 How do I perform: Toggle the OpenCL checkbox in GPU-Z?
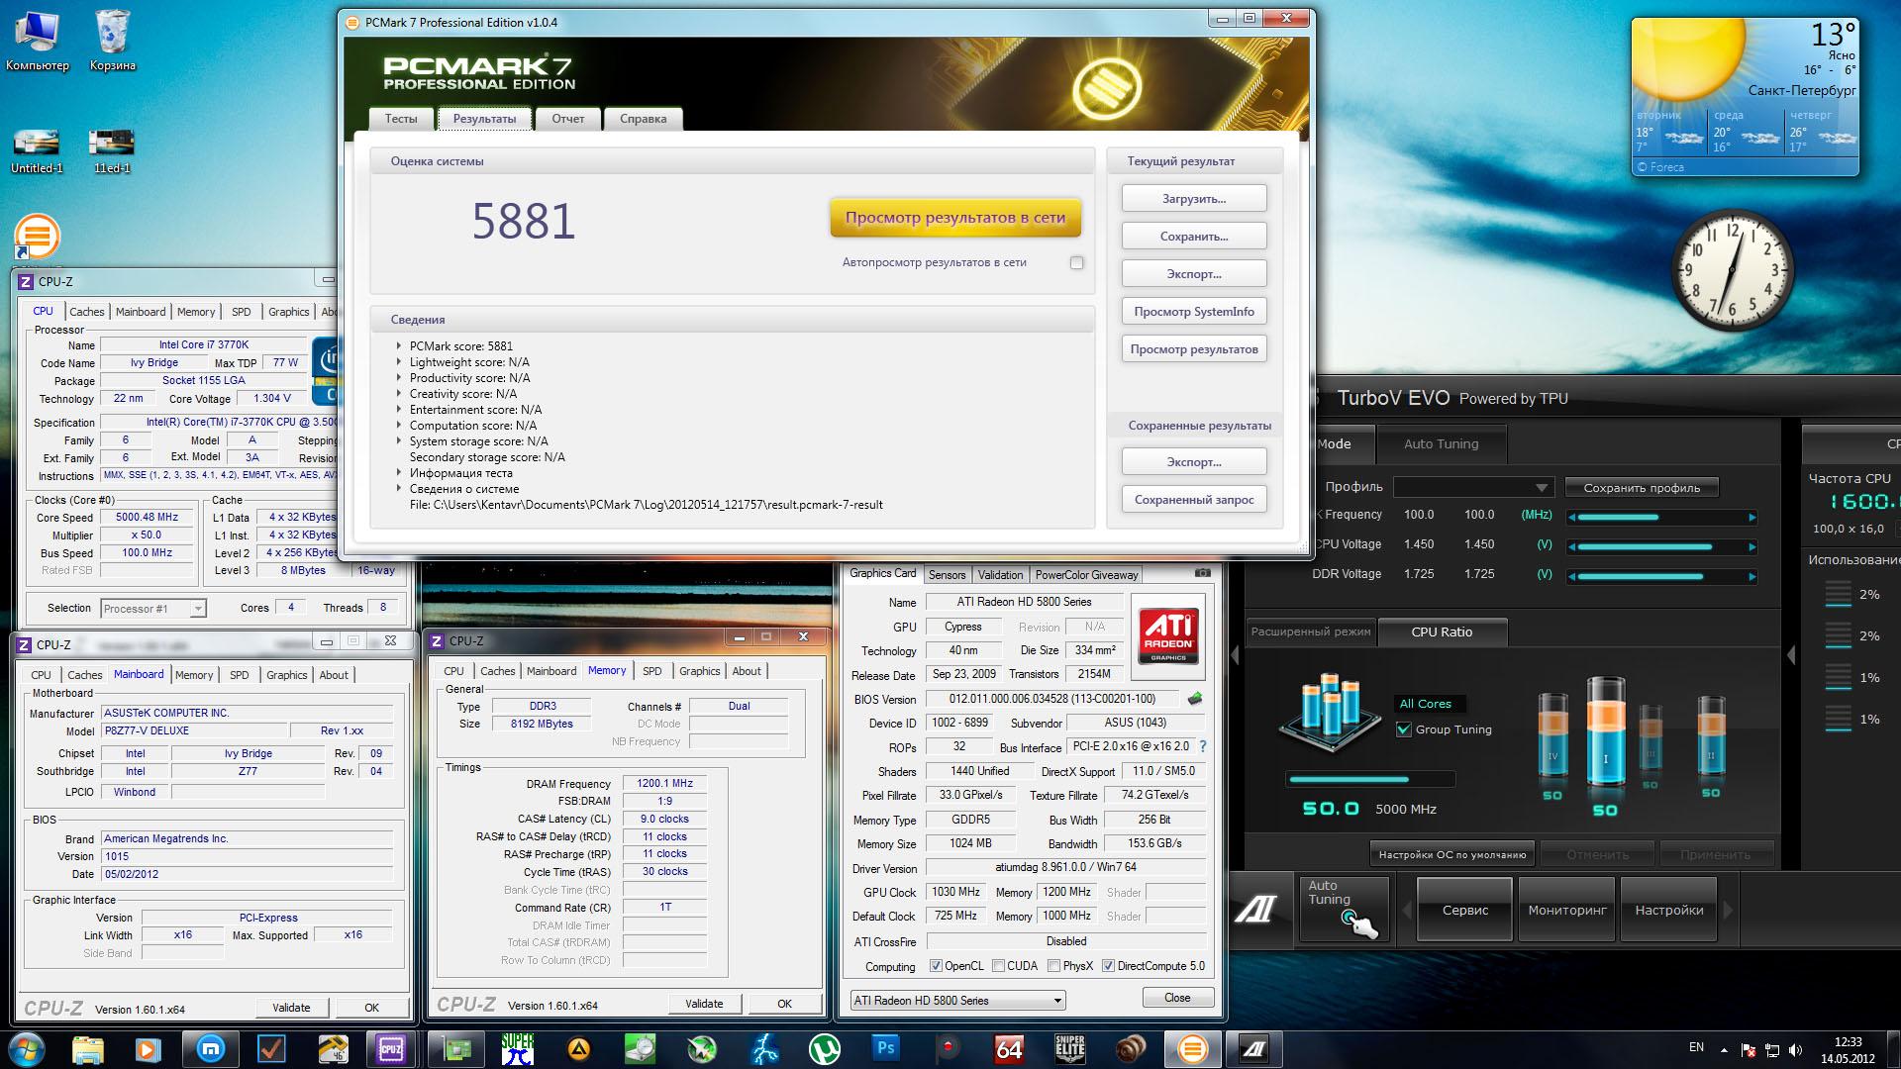pyautogui.click(x=936, y=965)
